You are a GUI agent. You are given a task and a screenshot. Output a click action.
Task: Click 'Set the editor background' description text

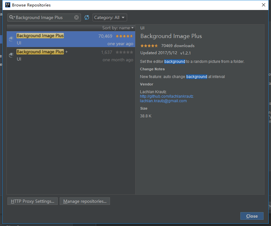(192, 62)
